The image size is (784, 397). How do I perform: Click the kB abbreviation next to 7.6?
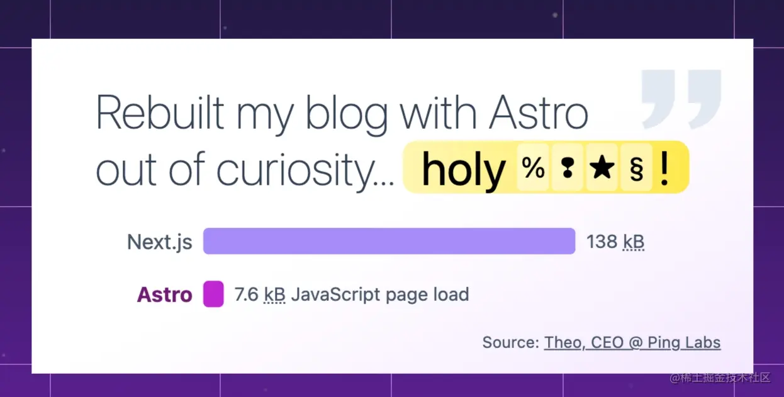pyautogui.click(x=274, y=294)
